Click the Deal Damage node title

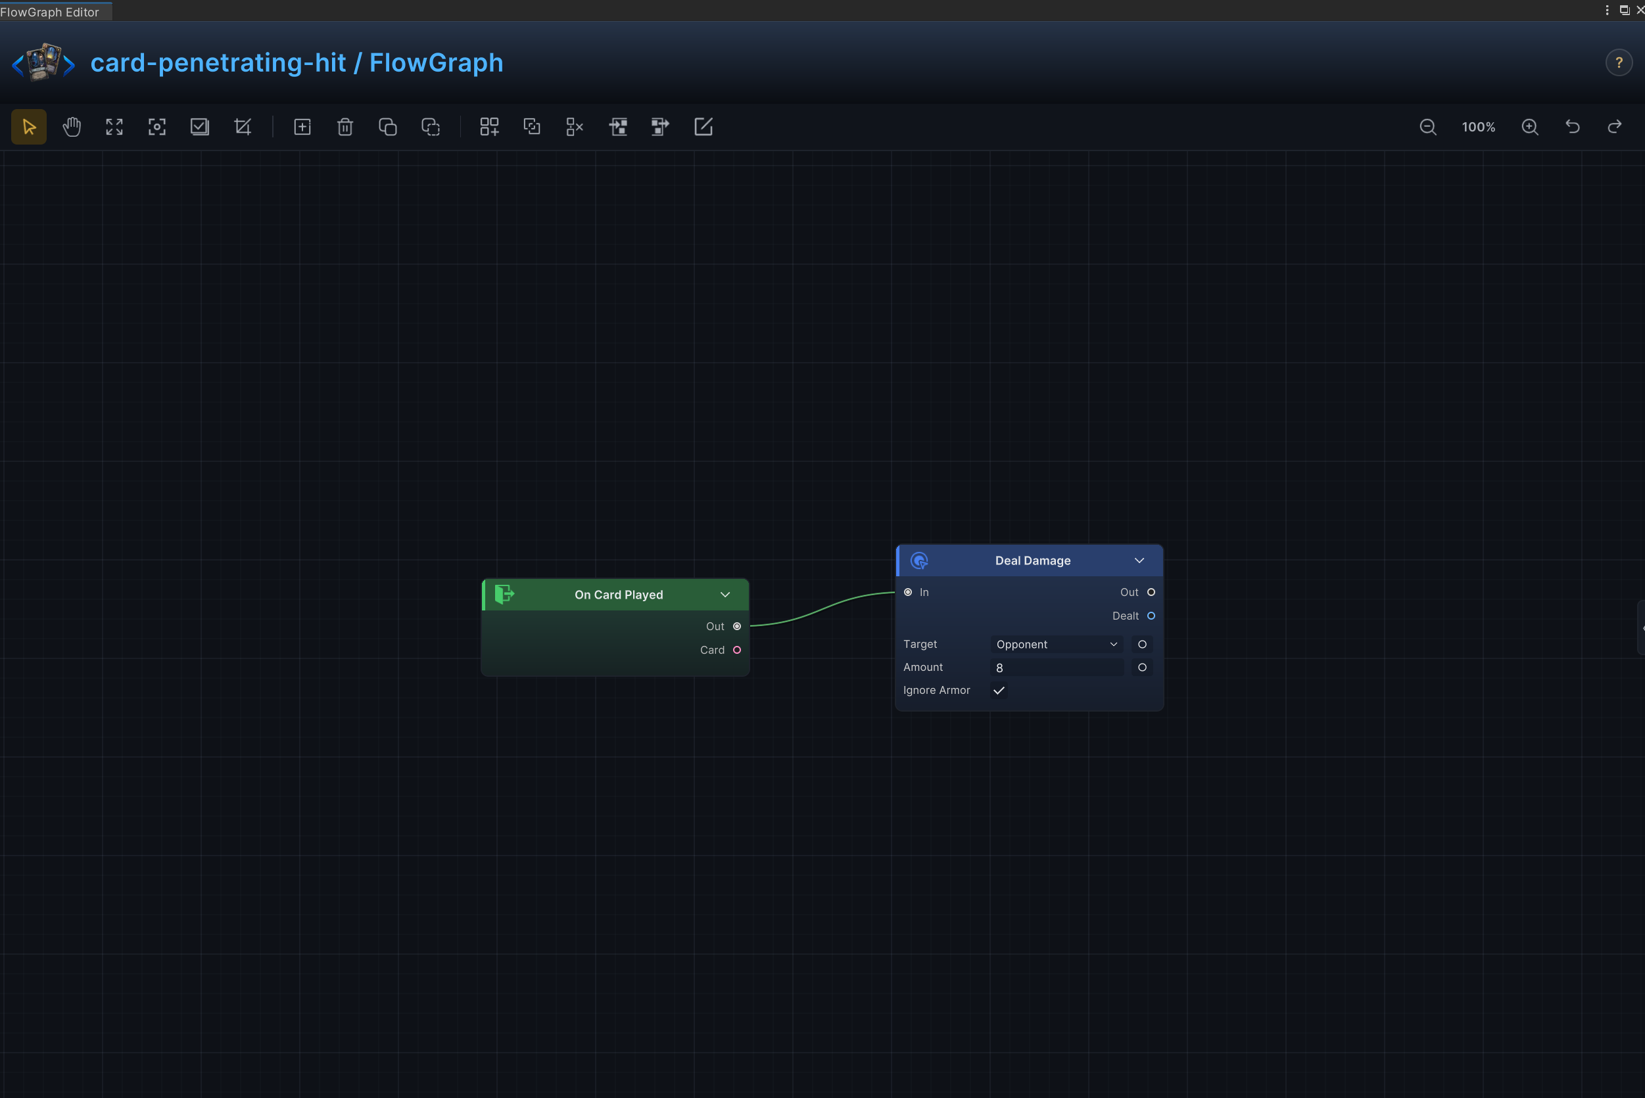pos(1033,560)
